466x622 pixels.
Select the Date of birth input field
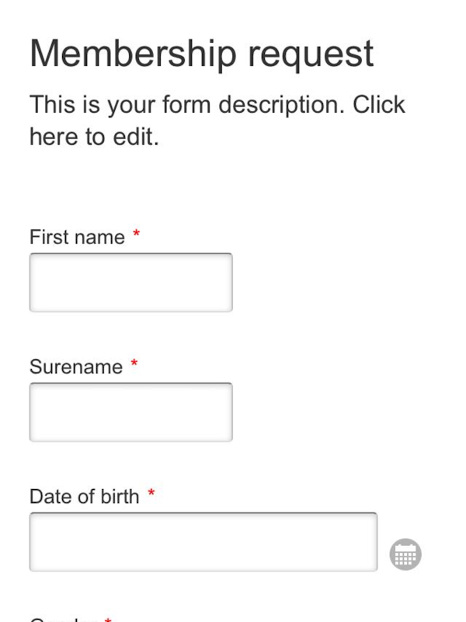(203, 542)
